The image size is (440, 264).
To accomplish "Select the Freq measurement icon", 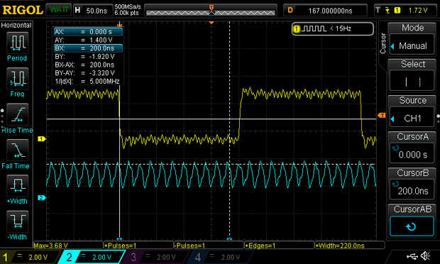I will (18, 78).
